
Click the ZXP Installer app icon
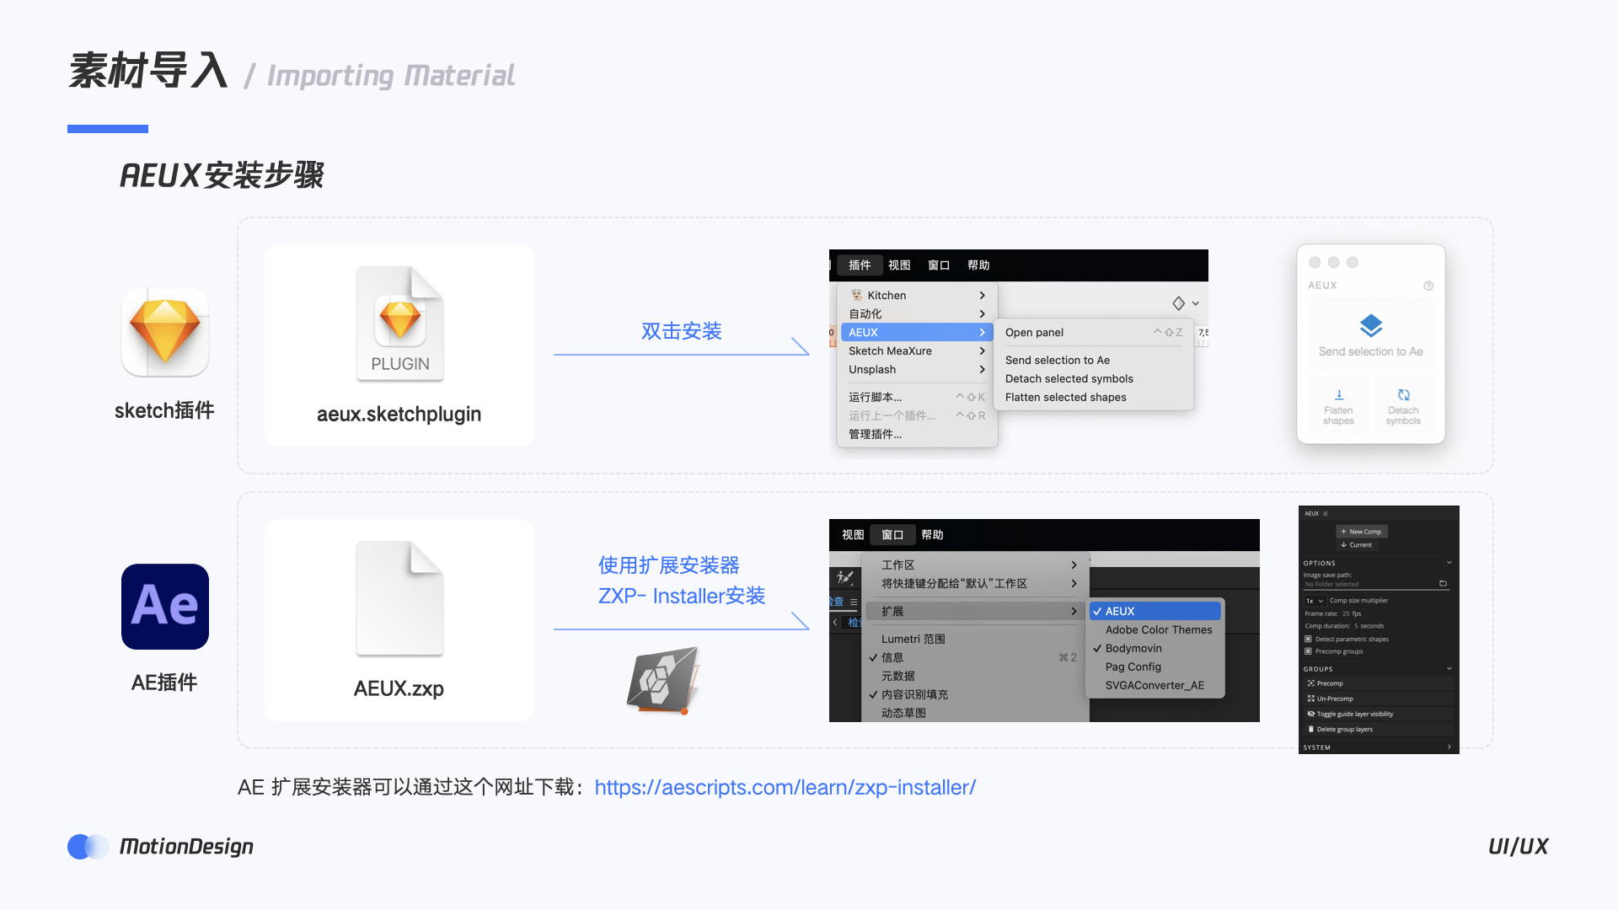point(664,679)
